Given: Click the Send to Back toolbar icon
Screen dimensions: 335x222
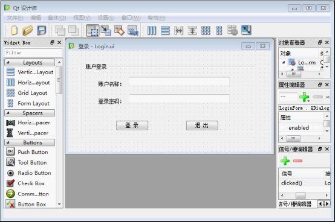Looking at the screenshot, I should click(x=60, y=31).
